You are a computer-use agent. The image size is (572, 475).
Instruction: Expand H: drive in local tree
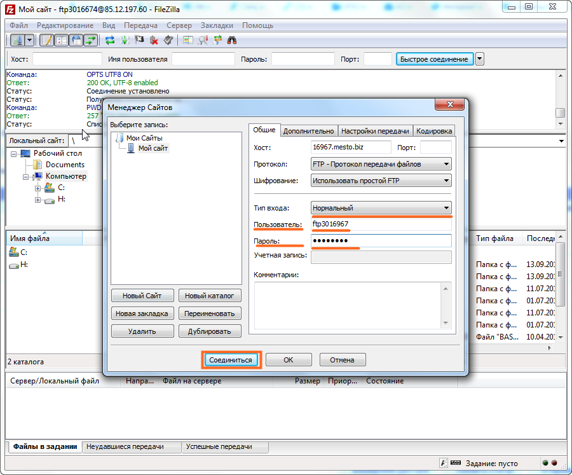(x=38, y=200)
